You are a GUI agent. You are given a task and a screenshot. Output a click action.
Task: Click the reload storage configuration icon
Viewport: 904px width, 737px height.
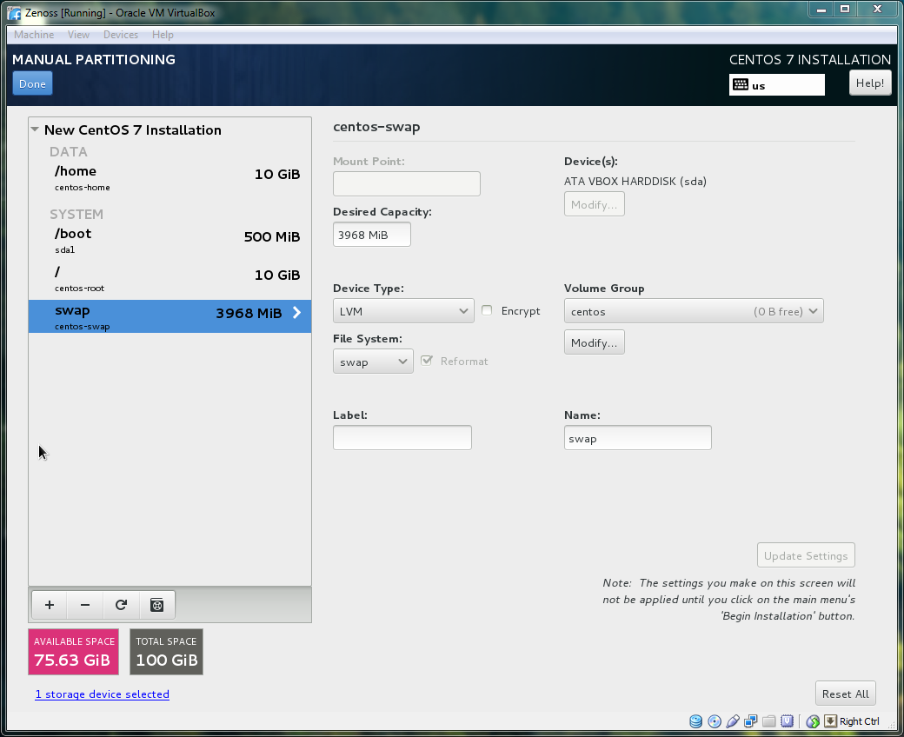121,605
